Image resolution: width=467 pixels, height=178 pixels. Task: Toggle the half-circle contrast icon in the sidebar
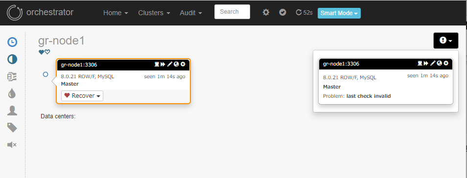(x=12, y=59)
